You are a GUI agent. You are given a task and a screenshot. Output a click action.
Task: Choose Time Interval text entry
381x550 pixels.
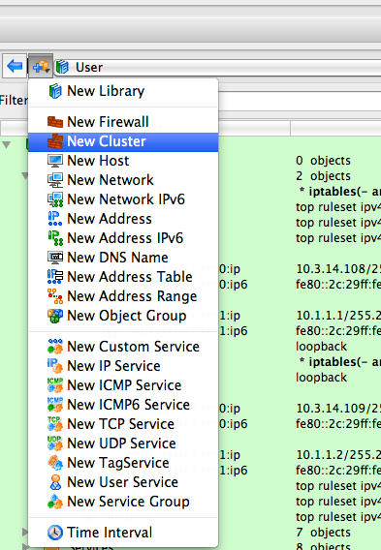110,533
